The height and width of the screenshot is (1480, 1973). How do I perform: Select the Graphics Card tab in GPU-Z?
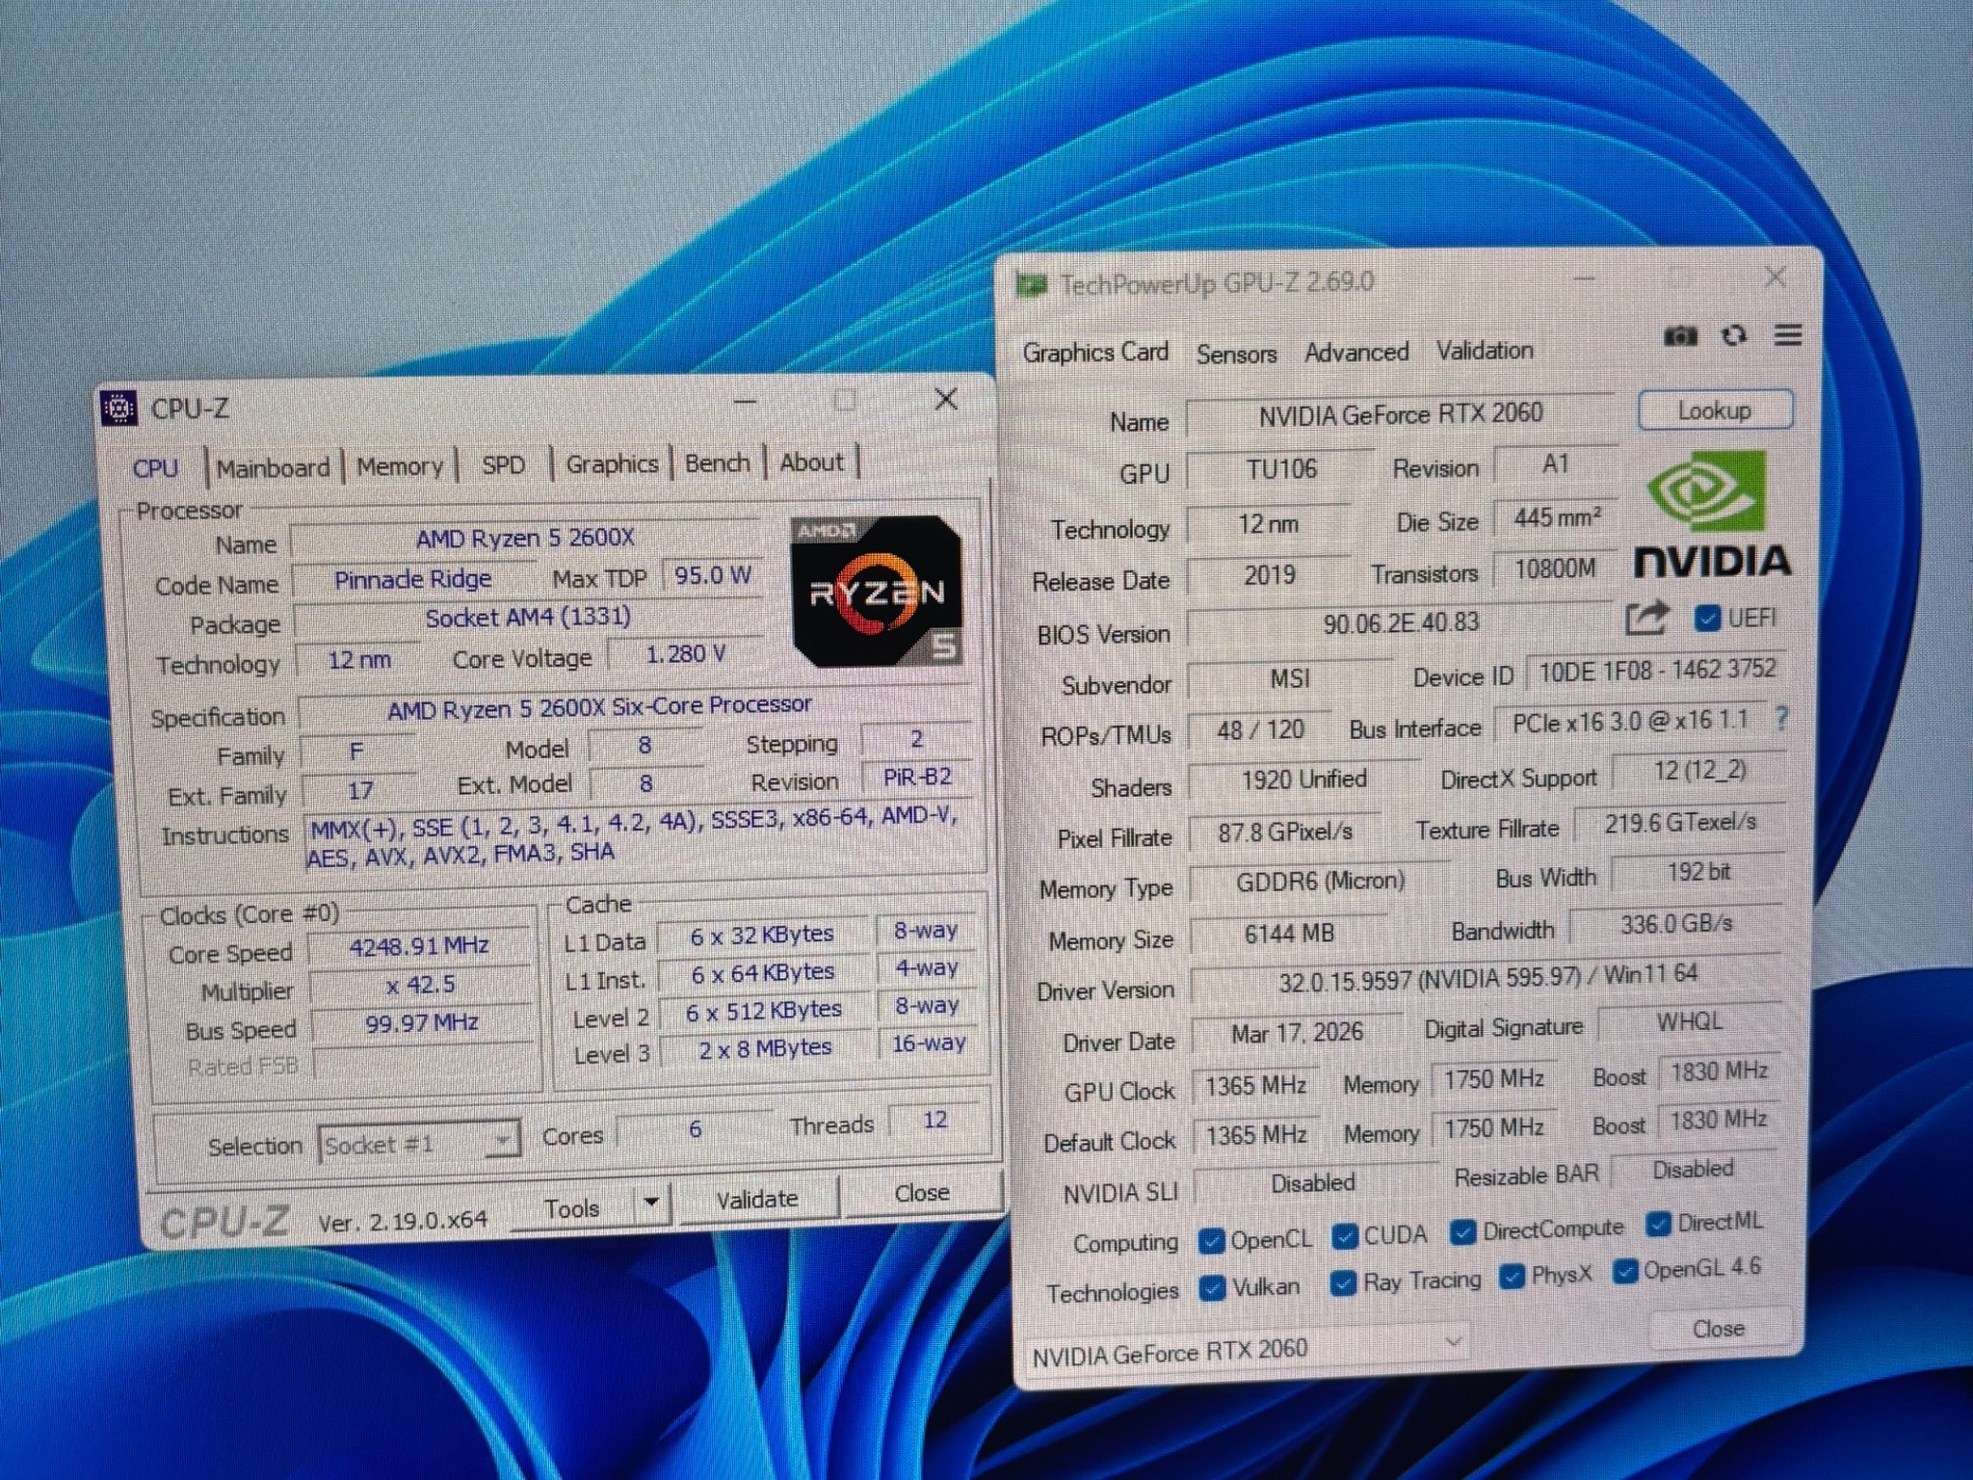click(x=1095, y=353)
